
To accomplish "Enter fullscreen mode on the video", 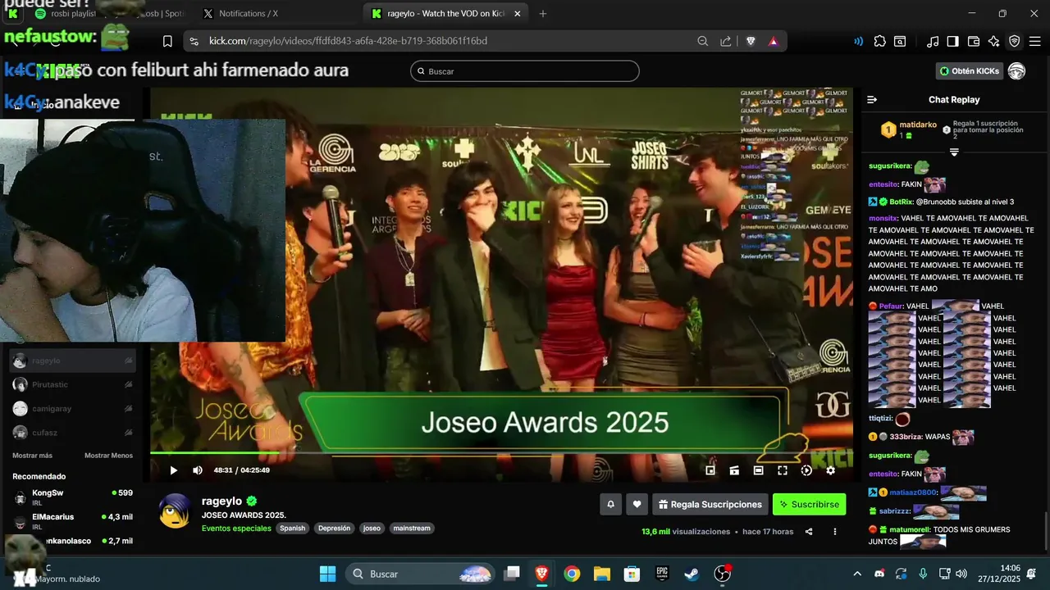I will [x=783, y=470].
